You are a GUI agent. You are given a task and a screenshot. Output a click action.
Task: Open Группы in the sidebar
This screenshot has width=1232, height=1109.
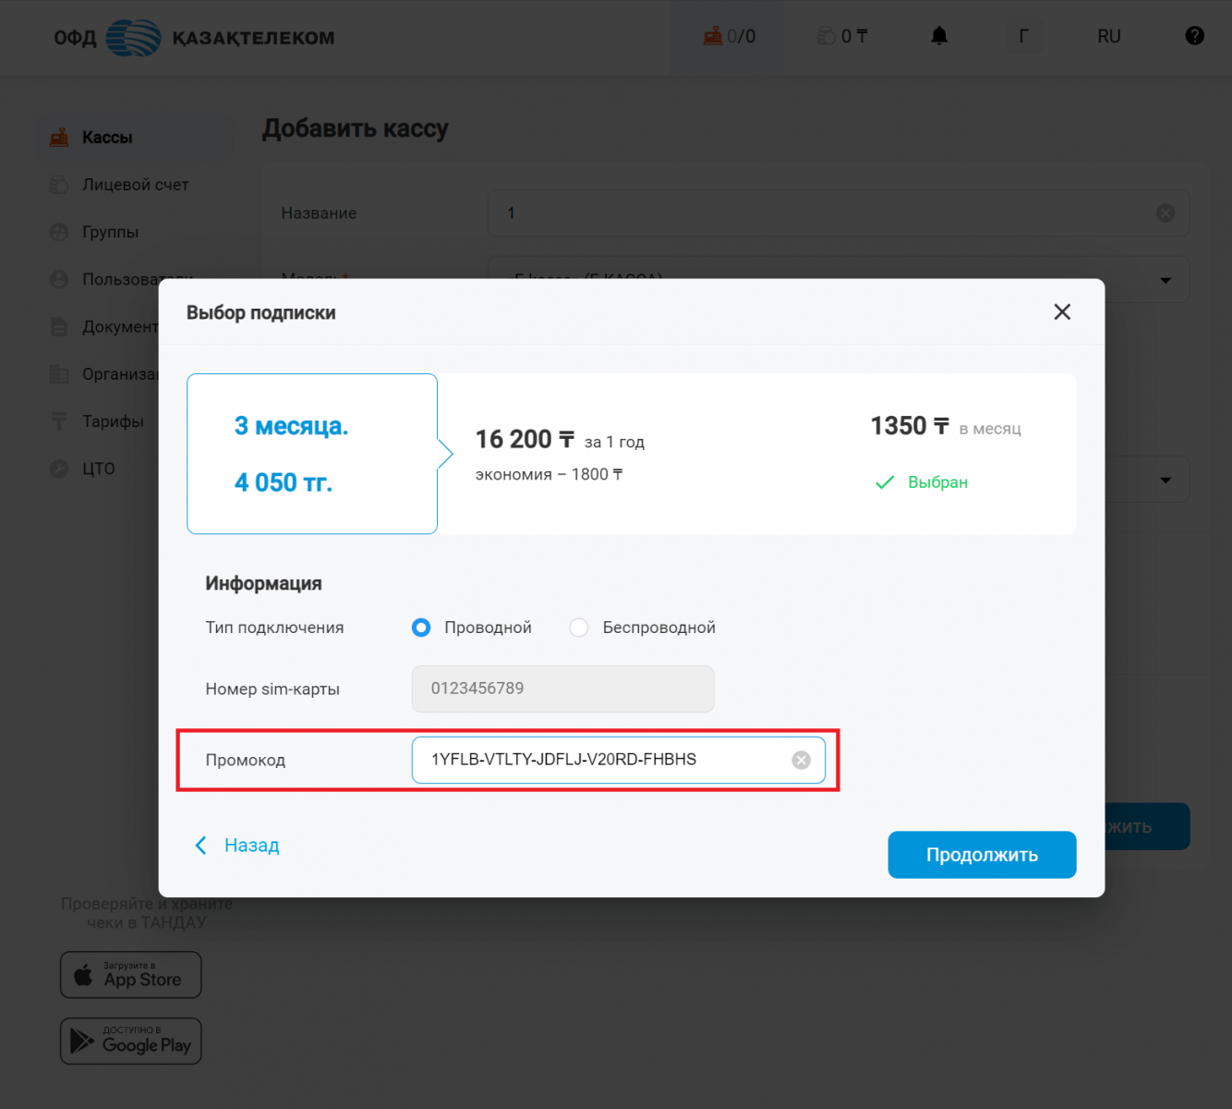(111, 232)
